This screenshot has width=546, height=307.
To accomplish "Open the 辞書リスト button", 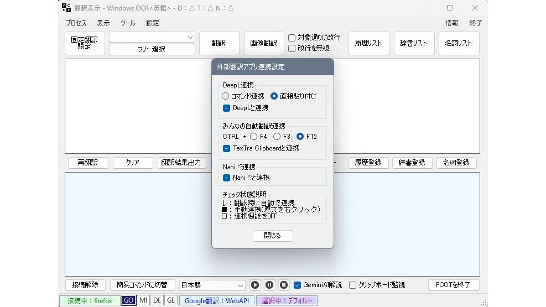I will (414, 43).
